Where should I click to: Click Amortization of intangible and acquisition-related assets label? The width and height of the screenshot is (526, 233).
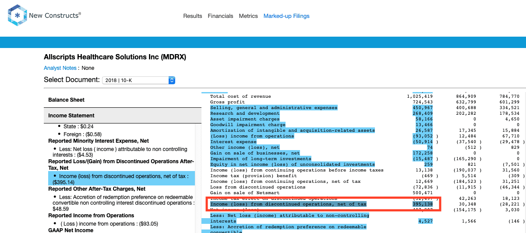pos(293,130)
